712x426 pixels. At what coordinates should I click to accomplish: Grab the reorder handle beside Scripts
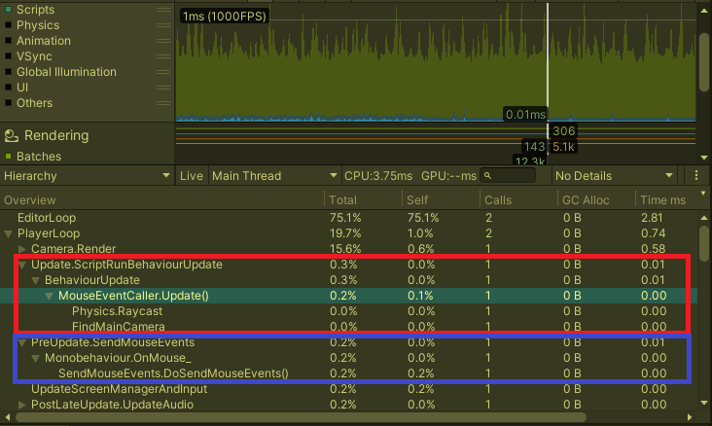(163, 10)
